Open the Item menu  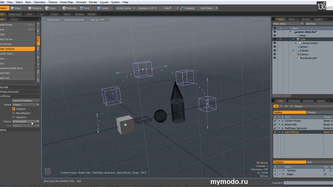[x=28, y=2]
